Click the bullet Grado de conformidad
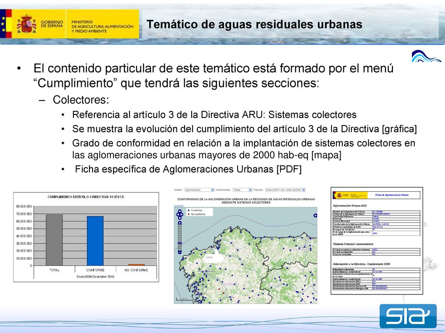Image resolution: width=445 pixels, height=333 pixels. click(x=243, y=149)
